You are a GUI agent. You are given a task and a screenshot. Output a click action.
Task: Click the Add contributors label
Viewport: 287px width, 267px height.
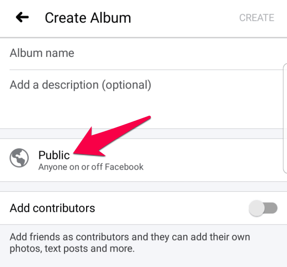52,208
